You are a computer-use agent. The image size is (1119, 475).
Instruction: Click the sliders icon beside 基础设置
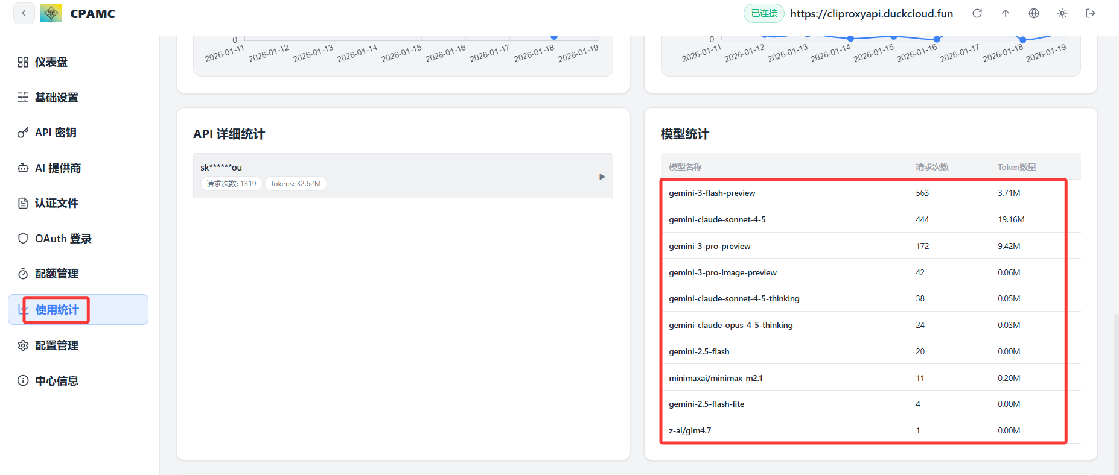pyautogui.click(x=23, y=98)
